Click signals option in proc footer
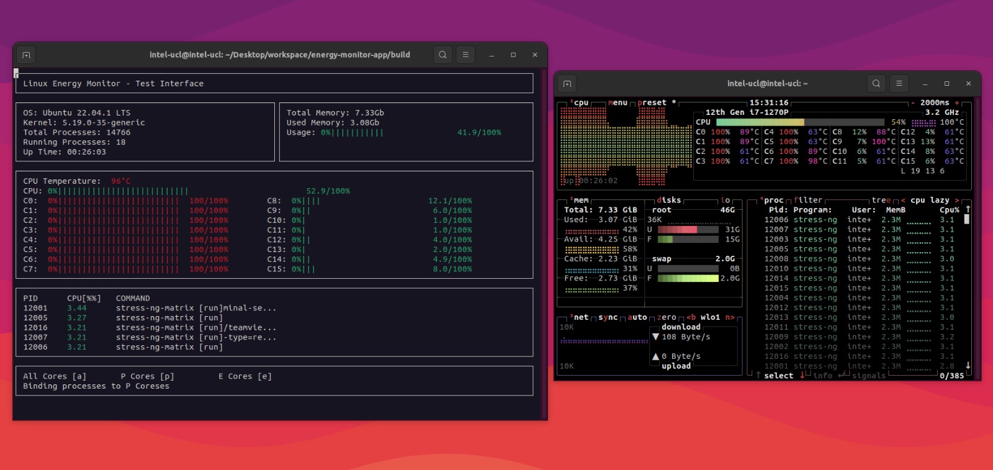This screenshot has height=470, width=993. [869, 376]
